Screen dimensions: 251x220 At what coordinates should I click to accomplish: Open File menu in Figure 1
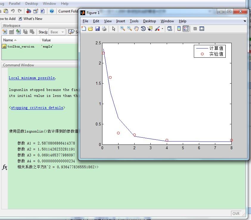[85, 21]
